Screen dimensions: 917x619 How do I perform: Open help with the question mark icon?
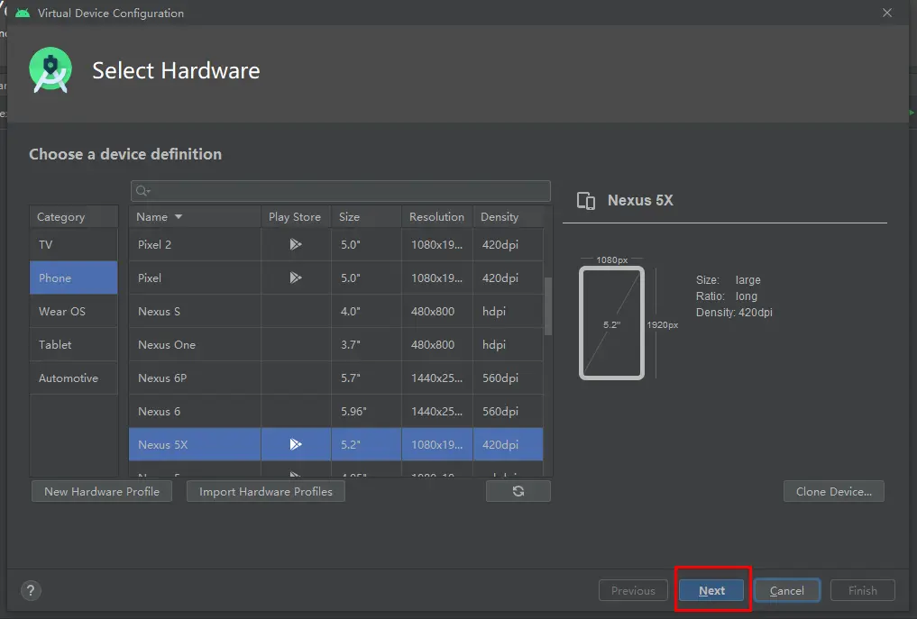31,590
